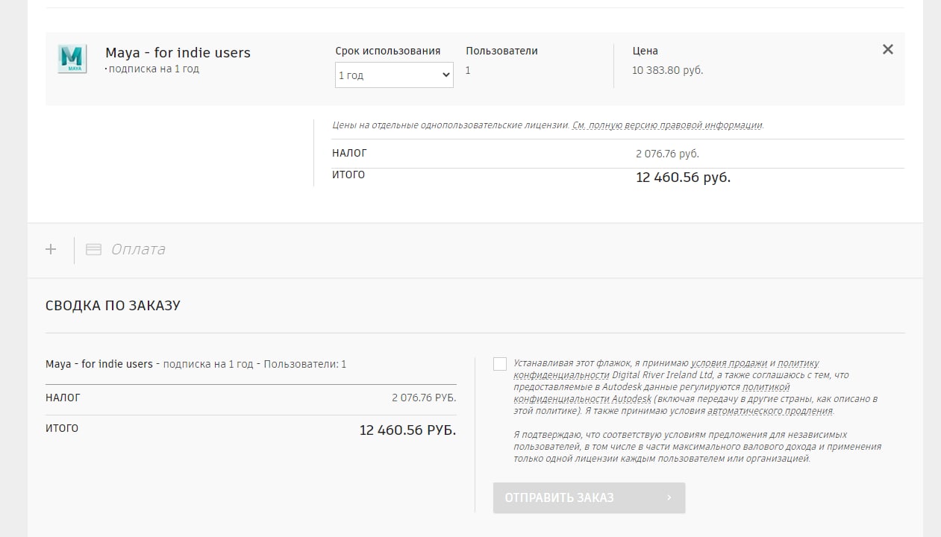Click the cart tax amount 2 076.76 руб.

coord(667,154)
